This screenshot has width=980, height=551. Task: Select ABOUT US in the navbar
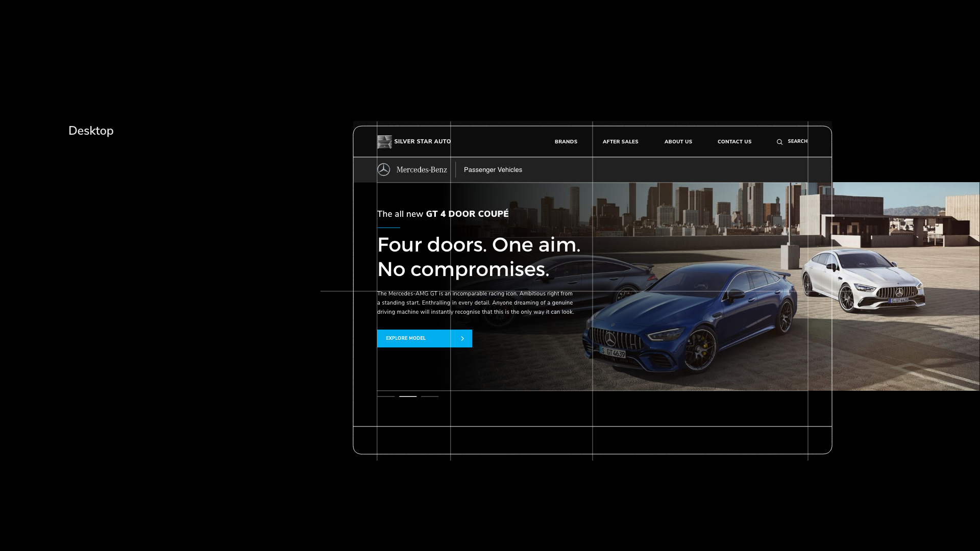point(678,141)
